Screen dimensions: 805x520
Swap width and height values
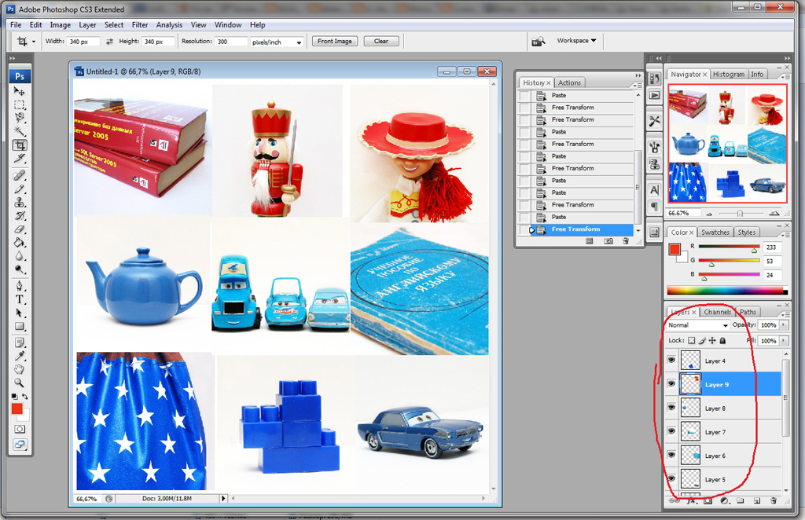click(109, 42)
